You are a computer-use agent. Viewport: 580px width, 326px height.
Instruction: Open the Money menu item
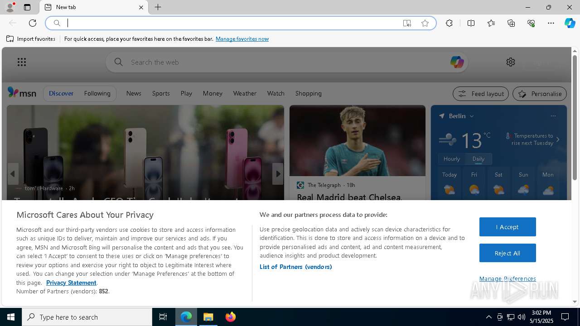(x=213, y=93)
